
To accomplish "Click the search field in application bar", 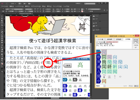I will click(x=90, y=4).
